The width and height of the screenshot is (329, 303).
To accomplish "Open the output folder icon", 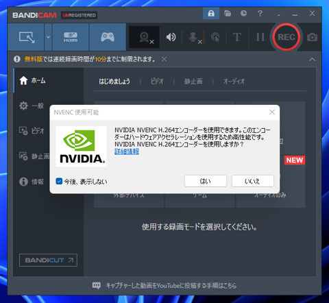I will pos(228,13).
